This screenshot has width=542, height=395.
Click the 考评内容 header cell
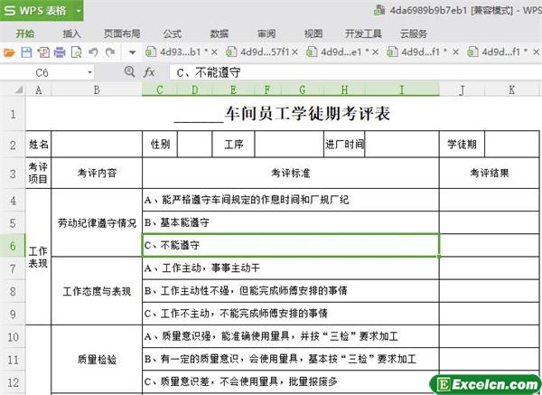point(97,173)
